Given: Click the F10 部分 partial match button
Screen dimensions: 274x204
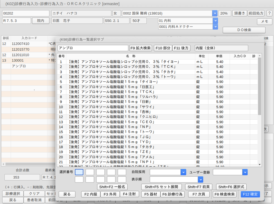Looking at the screenshot, I should (163, 48).
